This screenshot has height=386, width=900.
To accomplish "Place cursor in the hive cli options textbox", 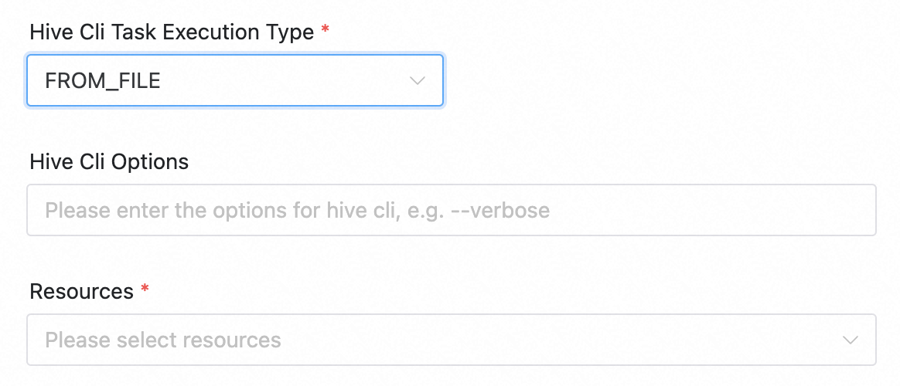I will click(452, 210).
